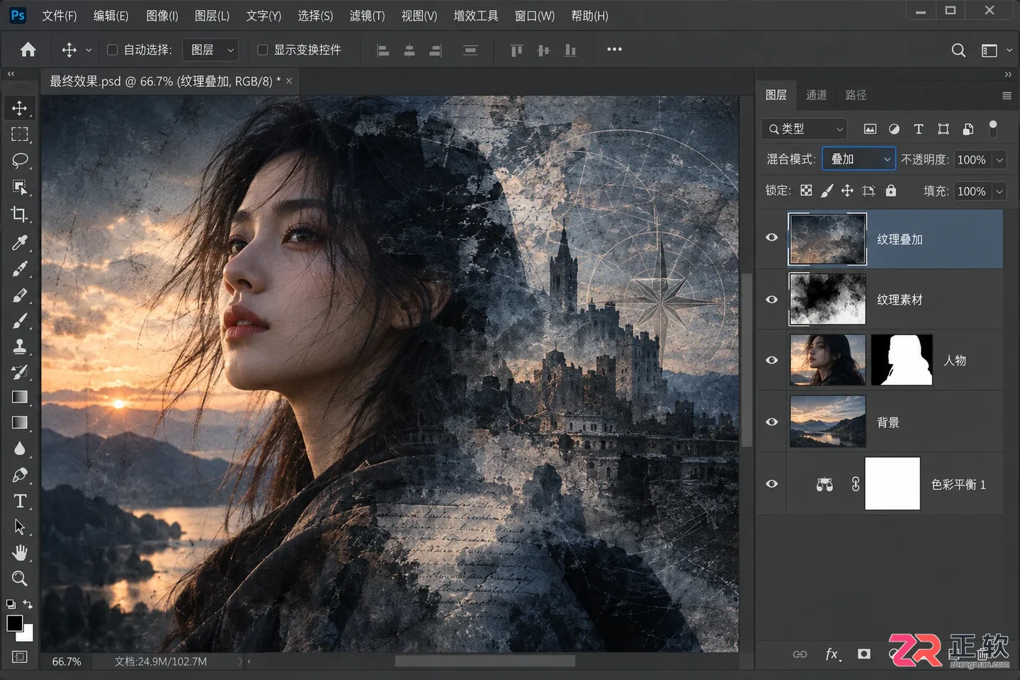Open the 文件(F) menu
Viewport: 1020px width, 680px height.
tap(59, 16)
